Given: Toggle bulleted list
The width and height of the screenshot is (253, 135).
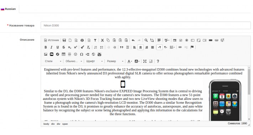Looking at the screenshot, I should coord(102,47).
